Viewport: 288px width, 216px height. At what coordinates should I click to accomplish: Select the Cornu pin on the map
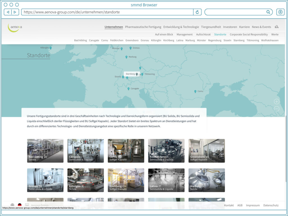pyautogui.click(x=195, y=91)
